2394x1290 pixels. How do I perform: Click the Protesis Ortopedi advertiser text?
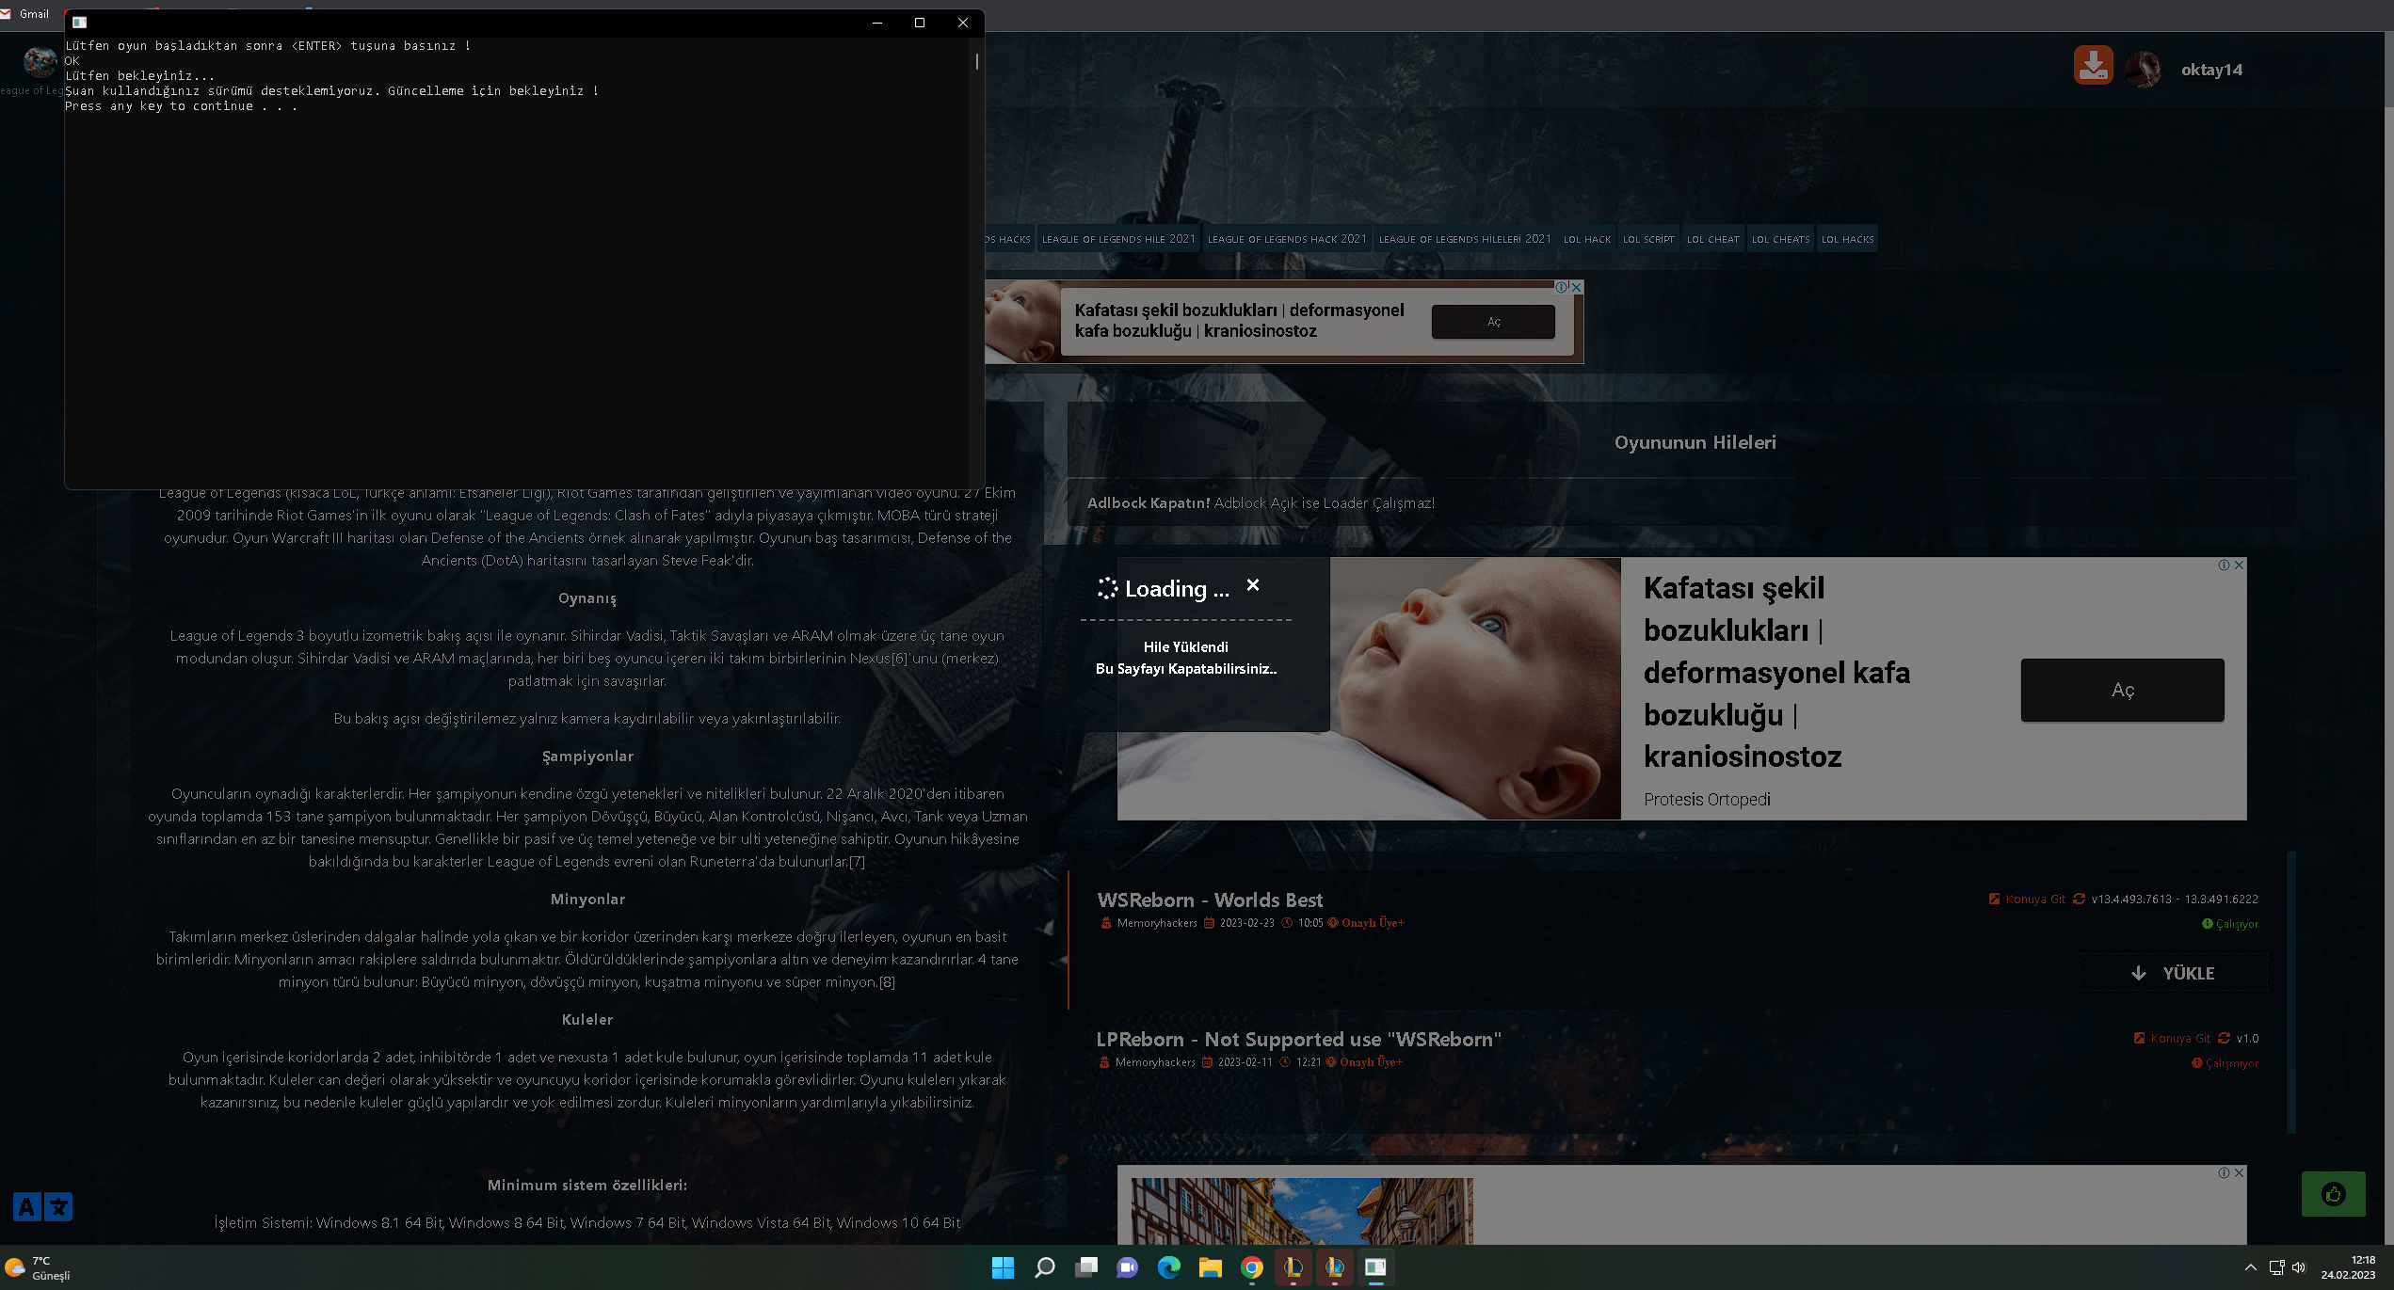click(1707, 799)
